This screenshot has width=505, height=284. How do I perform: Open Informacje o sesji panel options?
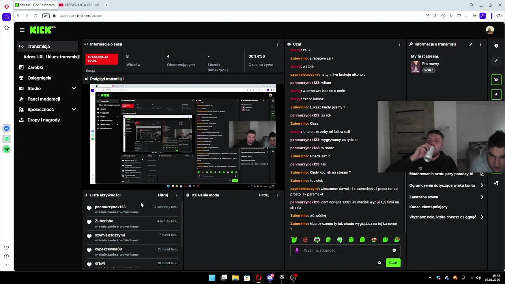(x=278, y=44)
